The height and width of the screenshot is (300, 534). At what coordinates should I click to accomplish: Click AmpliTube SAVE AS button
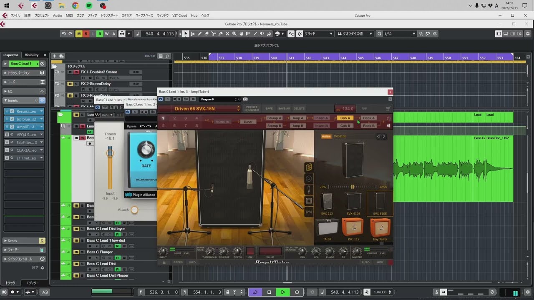[284, 109]
